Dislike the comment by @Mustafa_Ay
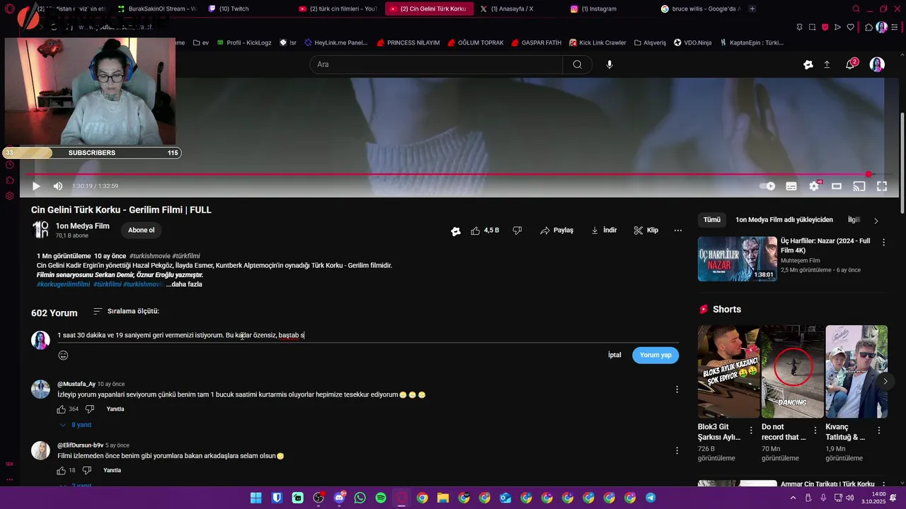906x509 pixels. pyautogui.click(x=90, y=409)
